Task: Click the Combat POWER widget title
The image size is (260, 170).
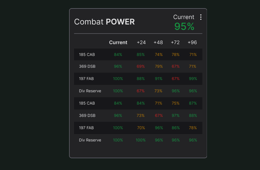Action: (104, 22)
